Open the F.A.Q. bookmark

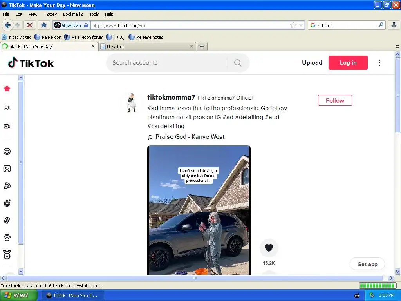[116, 37]
